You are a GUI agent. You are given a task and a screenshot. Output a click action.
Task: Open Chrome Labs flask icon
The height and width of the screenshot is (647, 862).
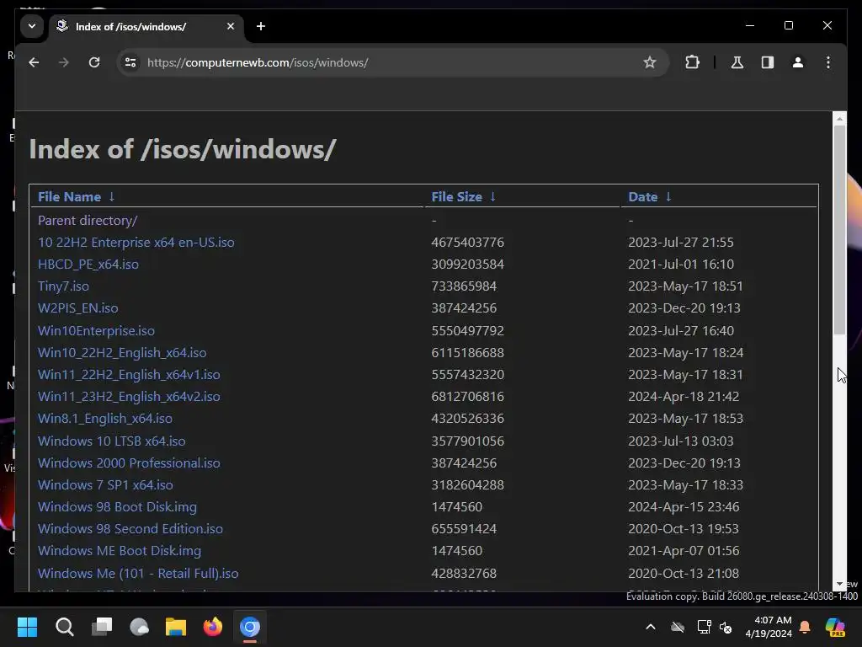[x=737, y=62]
